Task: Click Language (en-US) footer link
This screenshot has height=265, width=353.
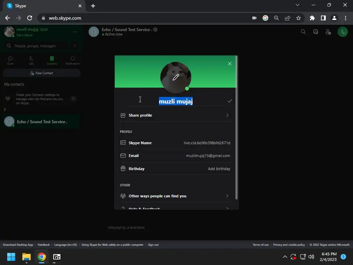Action: coord(65,245)
